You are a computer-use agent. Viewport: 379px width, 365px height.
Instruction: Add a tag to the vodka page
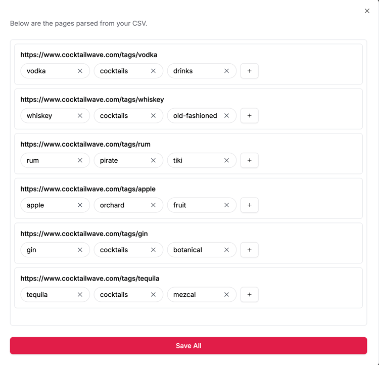[x=249, y=71]
